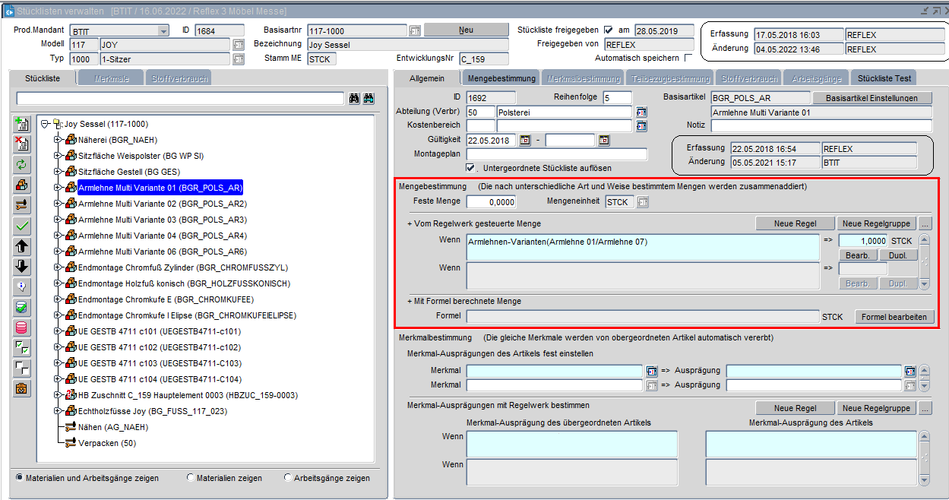Click the move down arrow icon
949x500 pixels.
pos(22,266)
